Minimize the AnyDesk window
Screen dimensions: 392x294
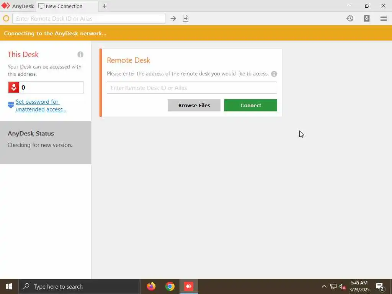[350, 6]
